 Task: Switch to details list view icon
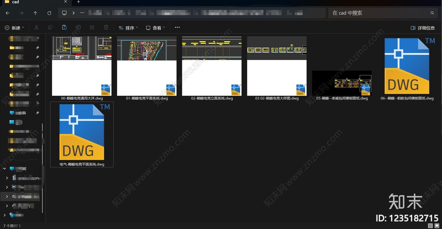[430, 226]
